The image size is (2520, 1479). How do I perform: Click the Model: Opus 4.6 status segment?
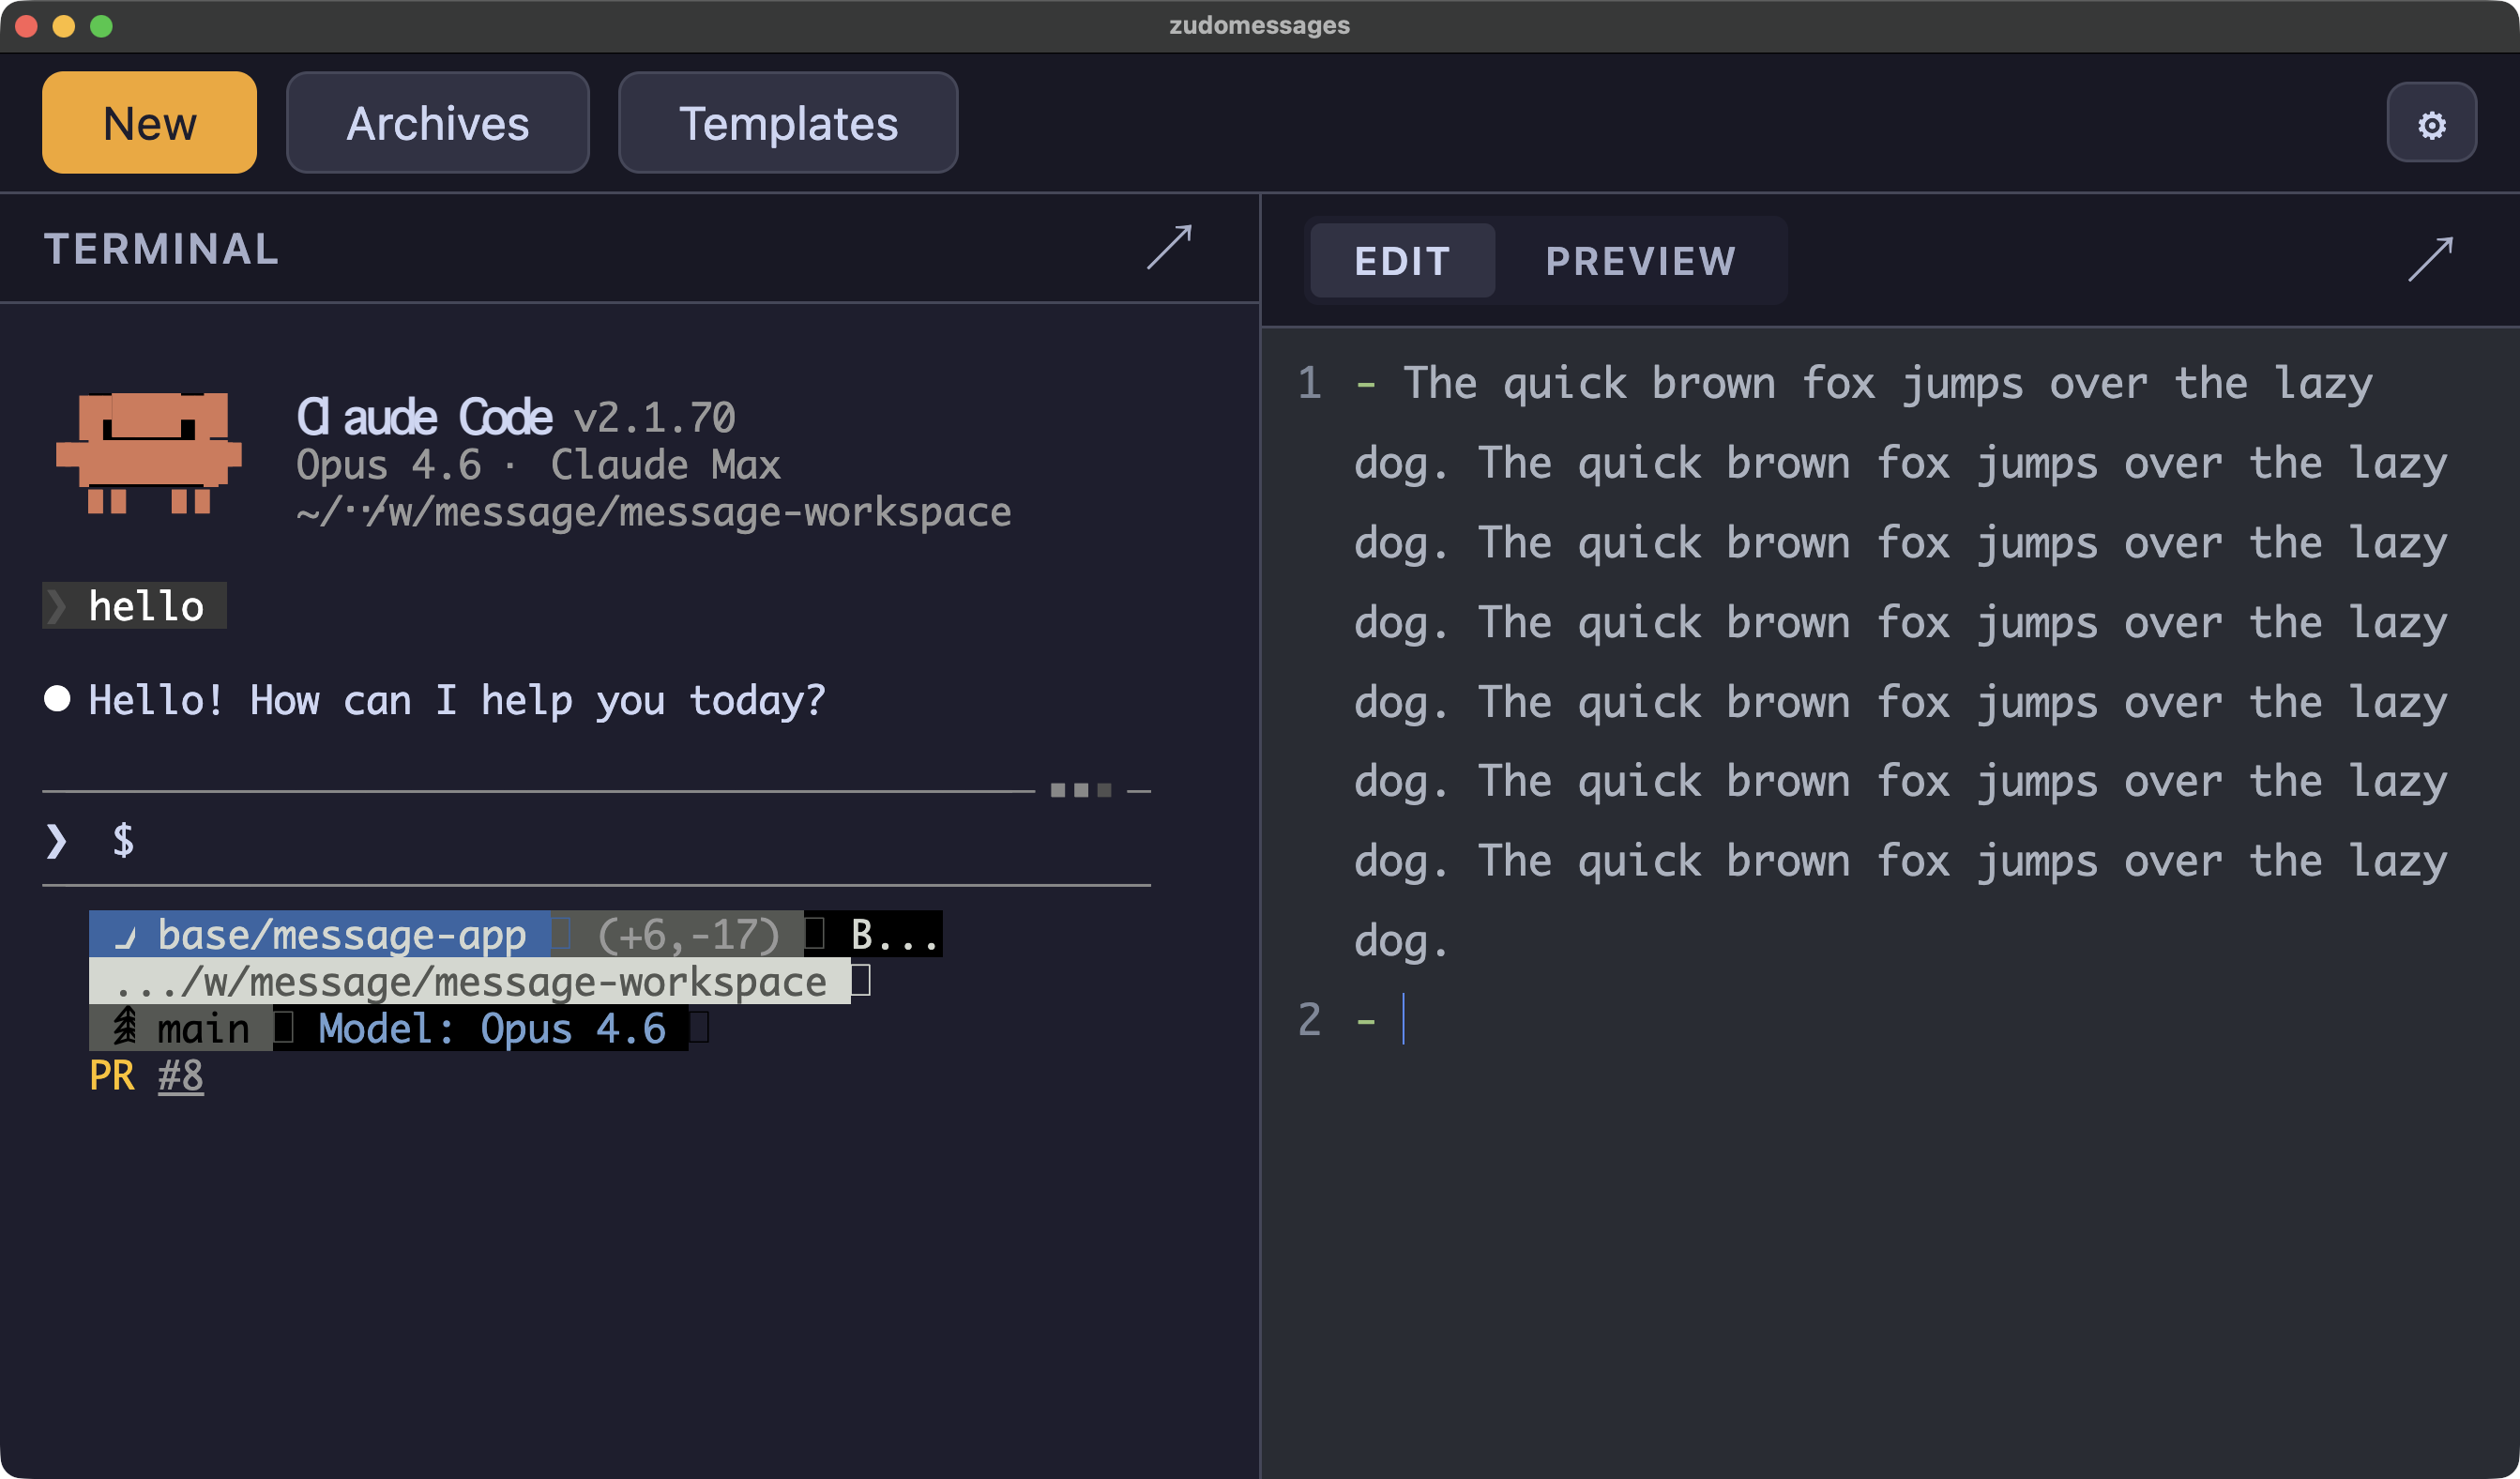tap(491, 1028)
